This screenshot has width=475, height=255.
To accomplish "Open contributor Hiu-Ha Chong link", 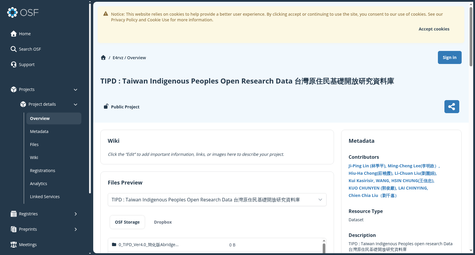I will (370, 173).
